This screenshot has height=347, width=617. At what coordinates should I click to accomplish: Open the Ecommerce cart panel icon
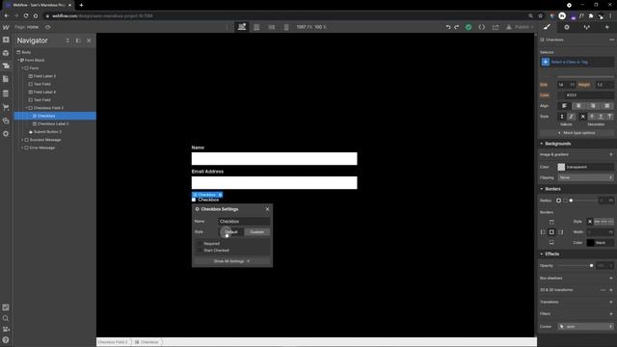tap(6, 107)
